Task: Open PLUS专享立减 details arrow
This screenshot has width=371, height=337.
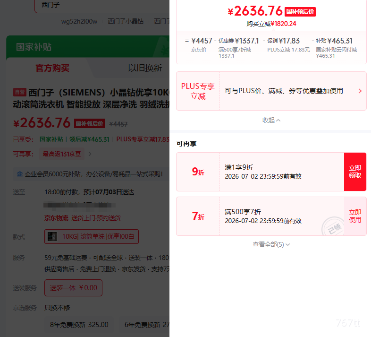Action: 360,91
